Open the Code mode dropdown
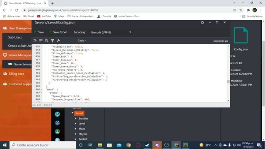Image resolution: width=265 pixels, height=149 pixels. (x=82, y=41)
